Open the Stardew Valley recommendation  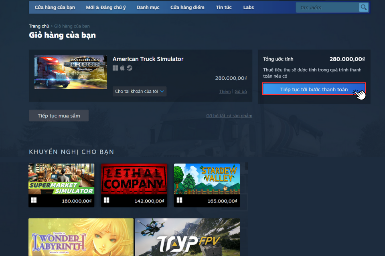click(207, 185)
